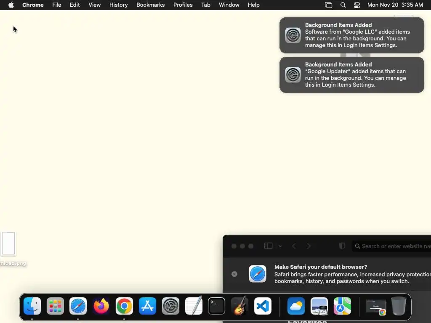Open the Chrome application menu
Image resolution: width=431 pixels, height=323 pixels.
click(x=33, y=5)
